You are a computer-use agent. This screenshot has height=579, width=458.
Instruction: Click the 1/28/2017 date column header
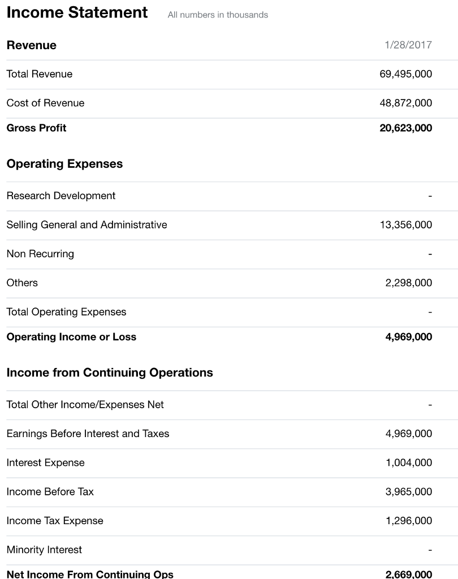pos(408,45)
